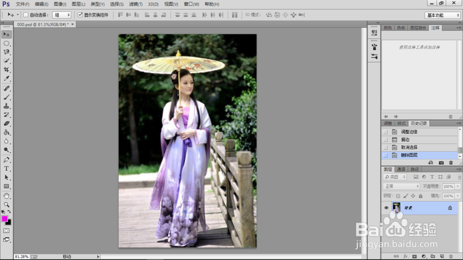Open the History panel flyout menu
The height and width of the screenshot is (260, 463).
[458, 124]
